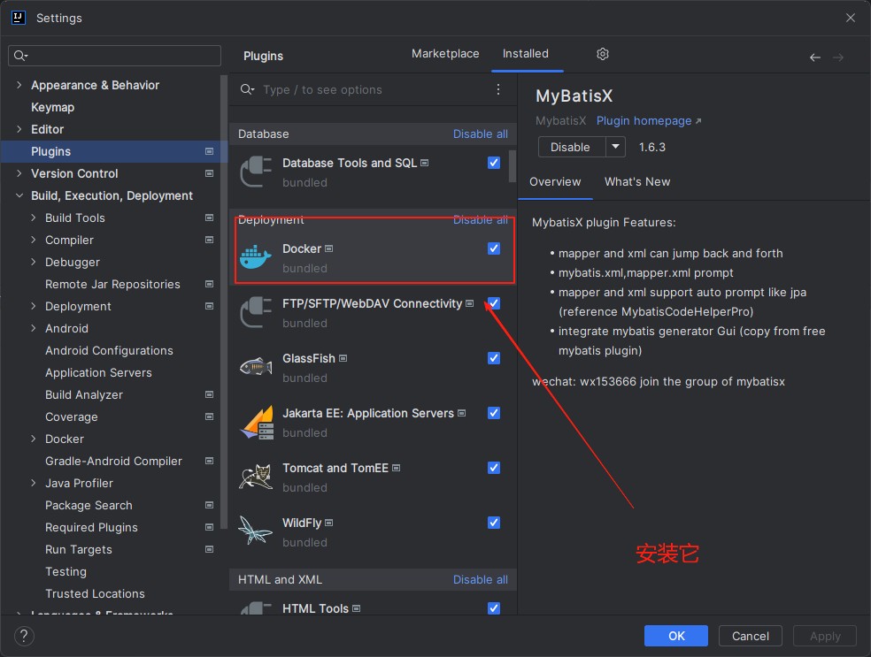
Task: Click project-level marker beside Compiler
Action: 210,241
